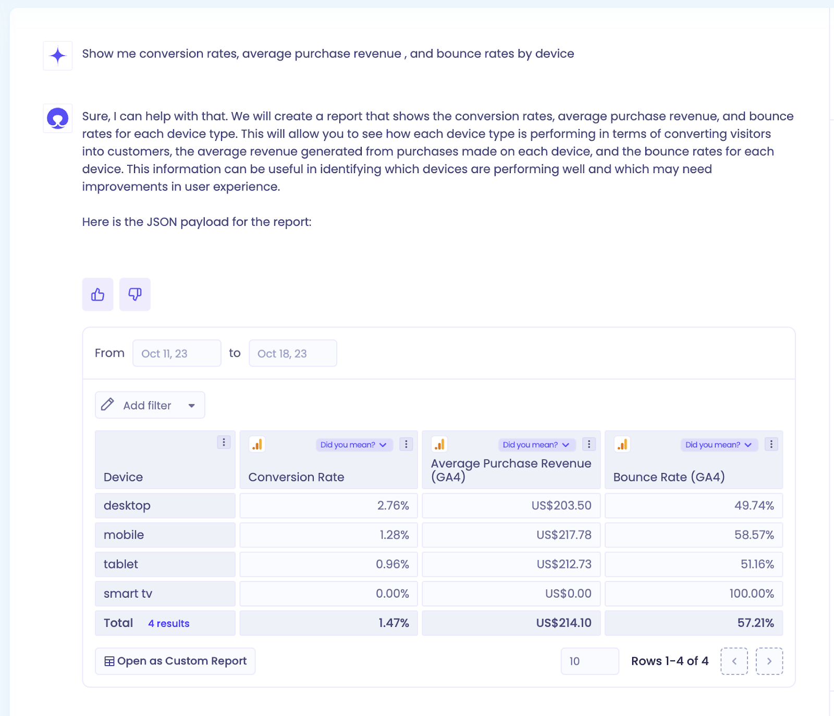
Task: Click the assistant avatar icon
Action: click(58, 118)
